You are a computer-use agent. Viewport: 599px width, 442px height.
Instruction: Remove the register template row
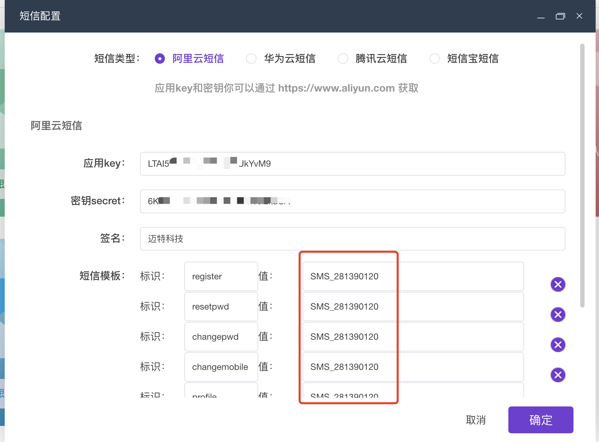[558, 284]
